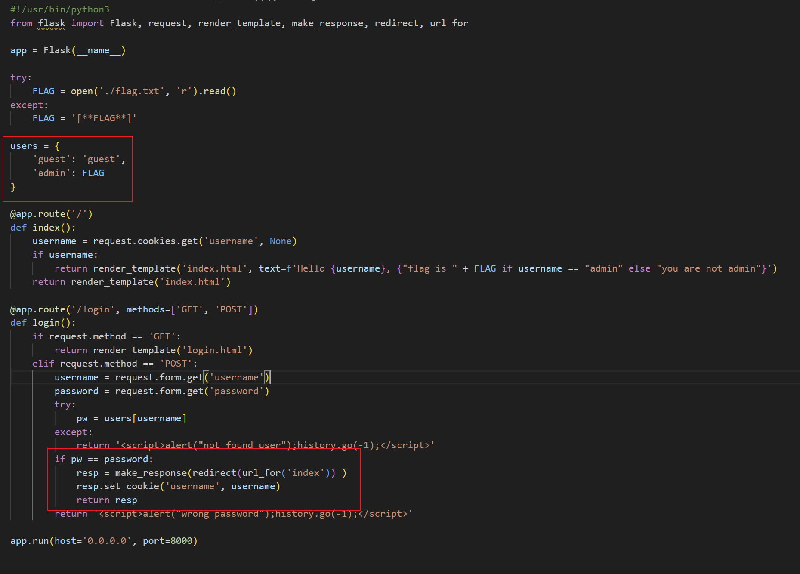
Task: Click the "wrong password" alert return line
Action: pos(234,514)
